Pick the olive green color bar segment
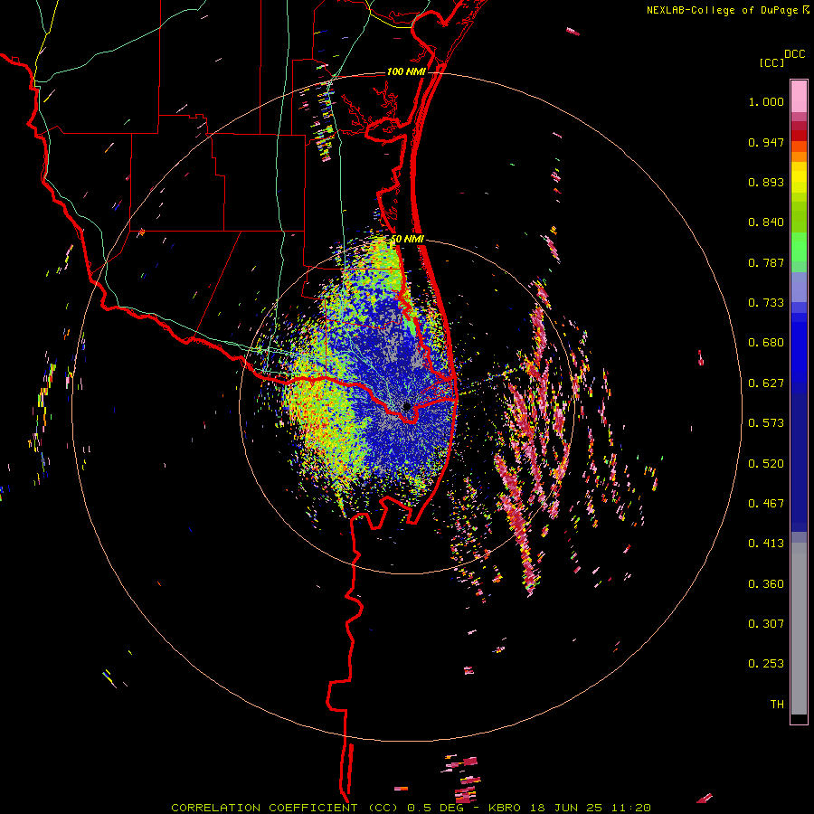This screenshot has height=814, width=814. point(799,216)
